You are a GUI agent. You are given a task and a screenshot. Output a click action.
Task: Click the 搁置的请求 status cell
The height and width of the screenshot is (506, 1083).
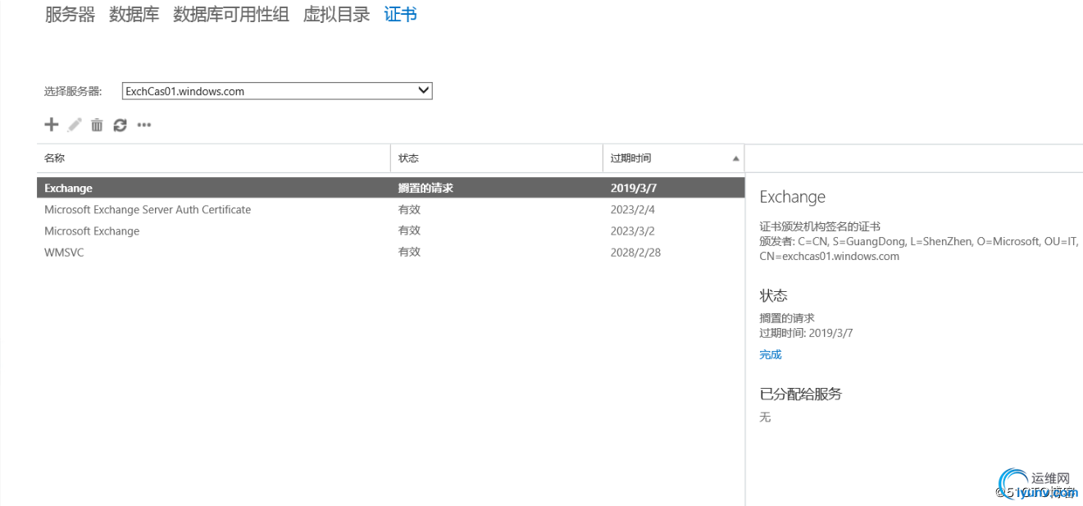(x=425, y=188)
